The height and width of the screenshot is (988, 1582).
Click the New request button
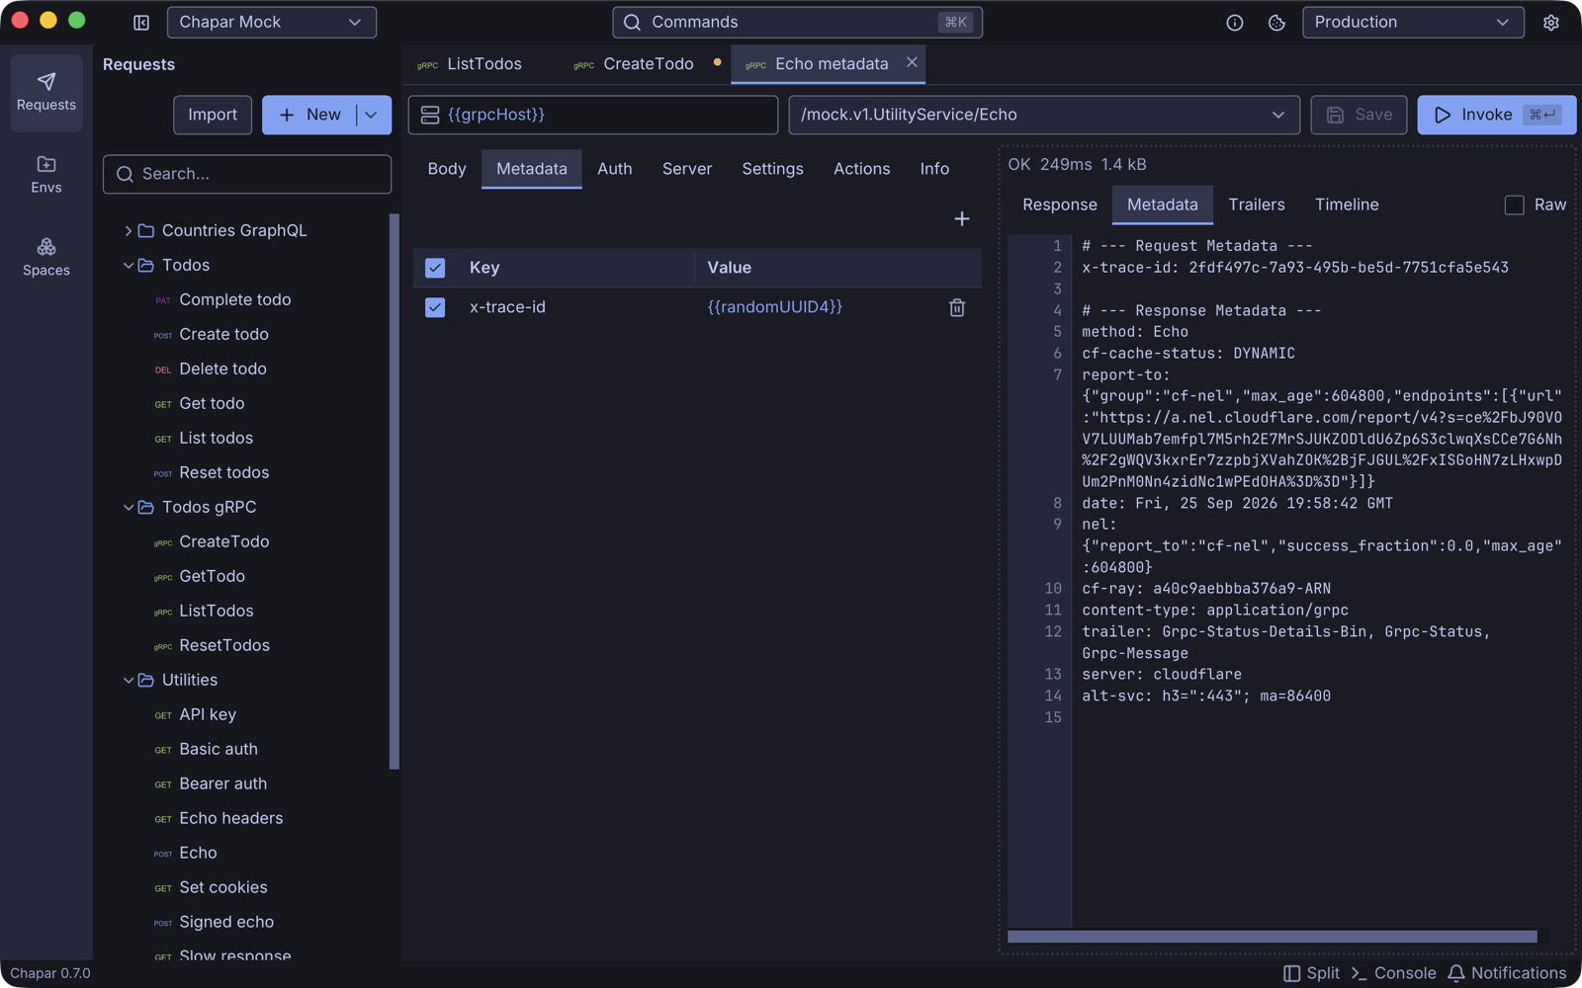tap(309, 115)
